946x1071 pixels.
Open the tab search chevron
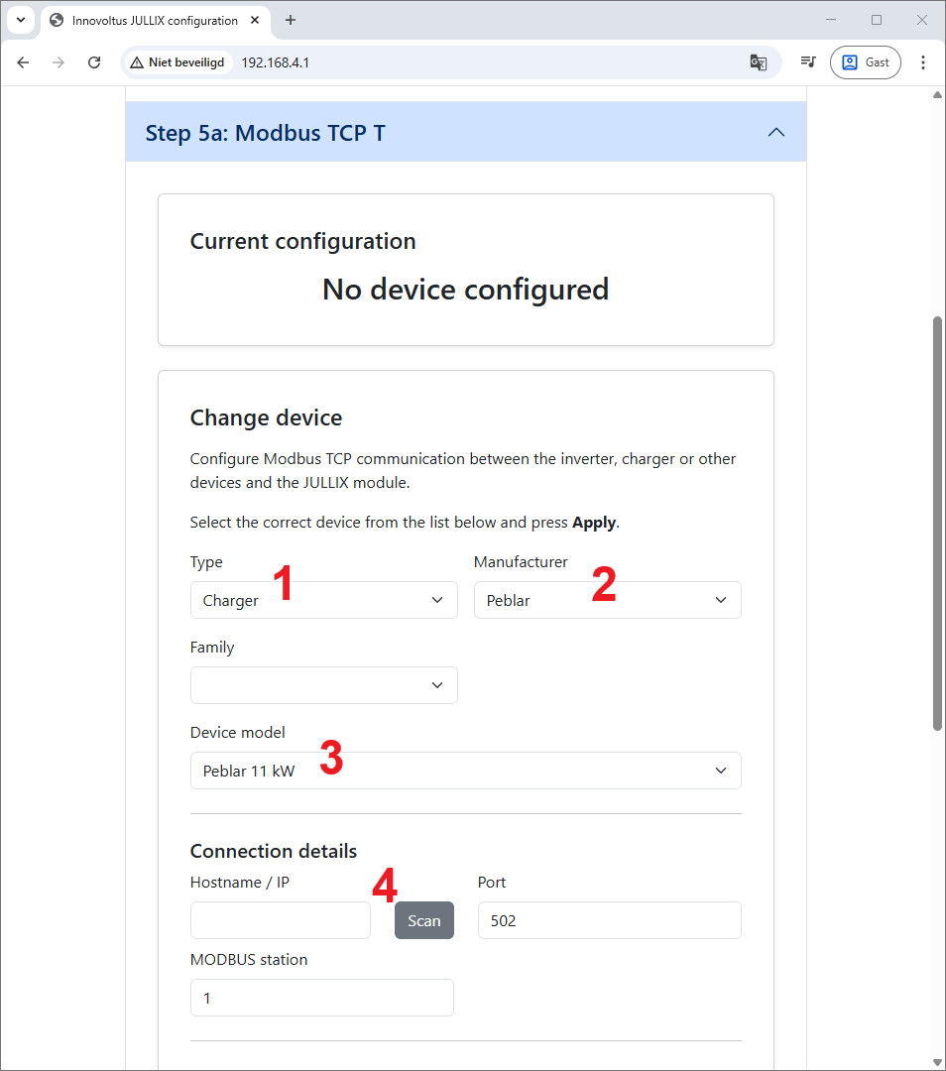pyautogui.click(x=20, y=20)
